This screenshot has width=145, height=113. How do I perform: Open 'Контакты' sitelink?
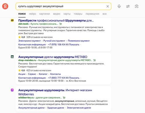pyautogui.click(x=56, y=74)
